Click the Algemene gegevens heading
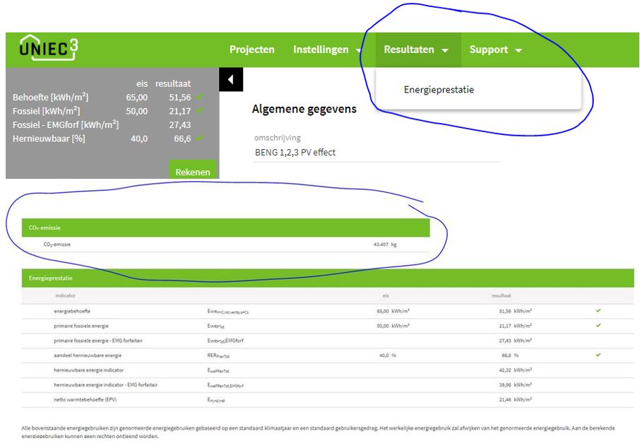The image size is (640, 441). (x=304, y=109)
